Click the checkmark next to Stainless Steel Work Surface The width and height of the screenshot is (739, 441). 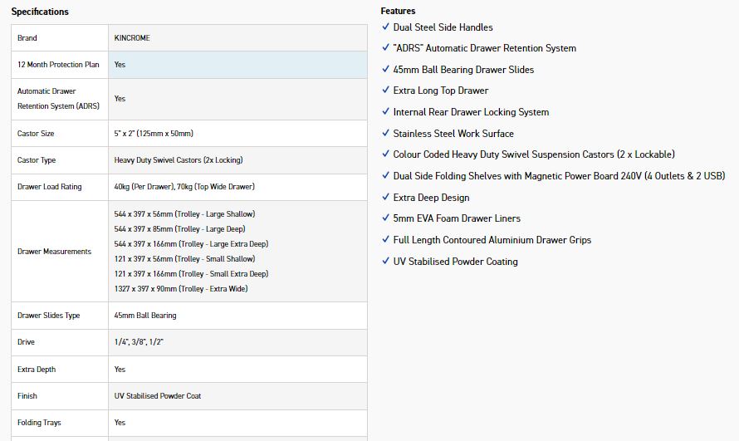pos(385,134)
